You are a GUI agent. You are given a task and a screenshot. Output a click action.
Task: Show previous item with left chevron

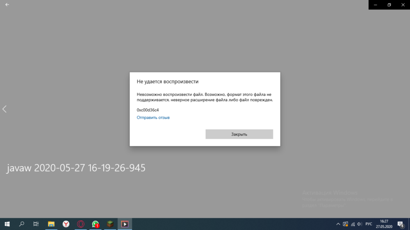[5, 109]
